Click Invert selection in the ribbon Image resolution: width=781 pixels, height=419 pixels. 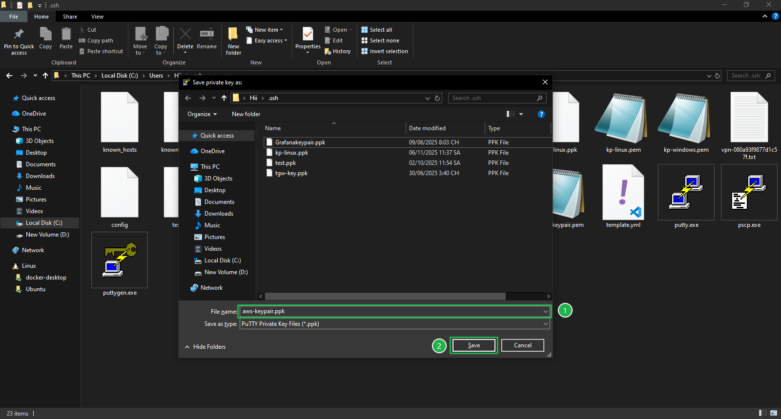385,51
